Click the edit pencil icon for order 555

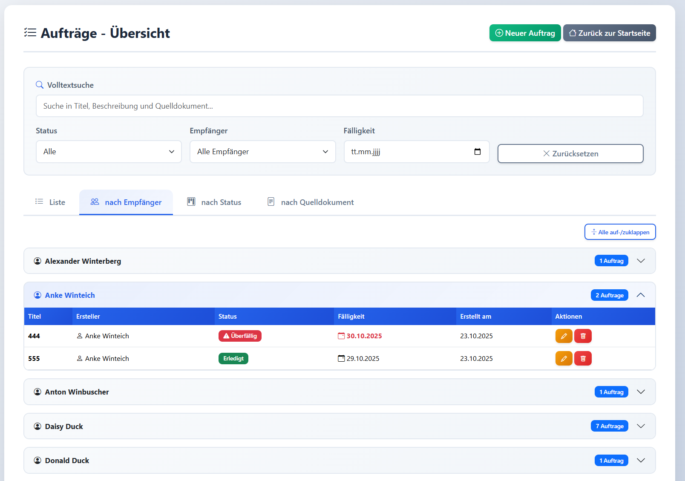click(564, 359)
